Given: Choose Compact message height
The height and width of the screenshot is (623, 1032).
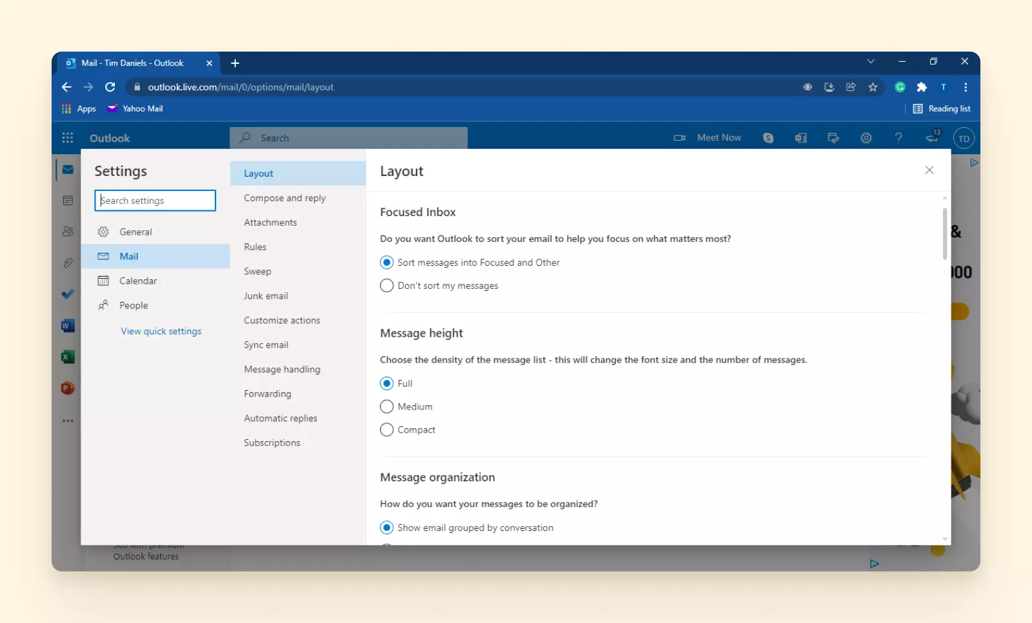Looking at the screenshot, I should (408, 430).
